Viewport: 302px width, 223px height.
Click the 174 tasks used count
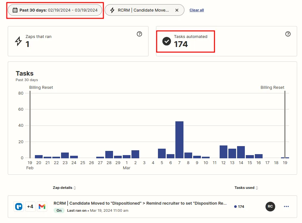click(x=239, y=207)
